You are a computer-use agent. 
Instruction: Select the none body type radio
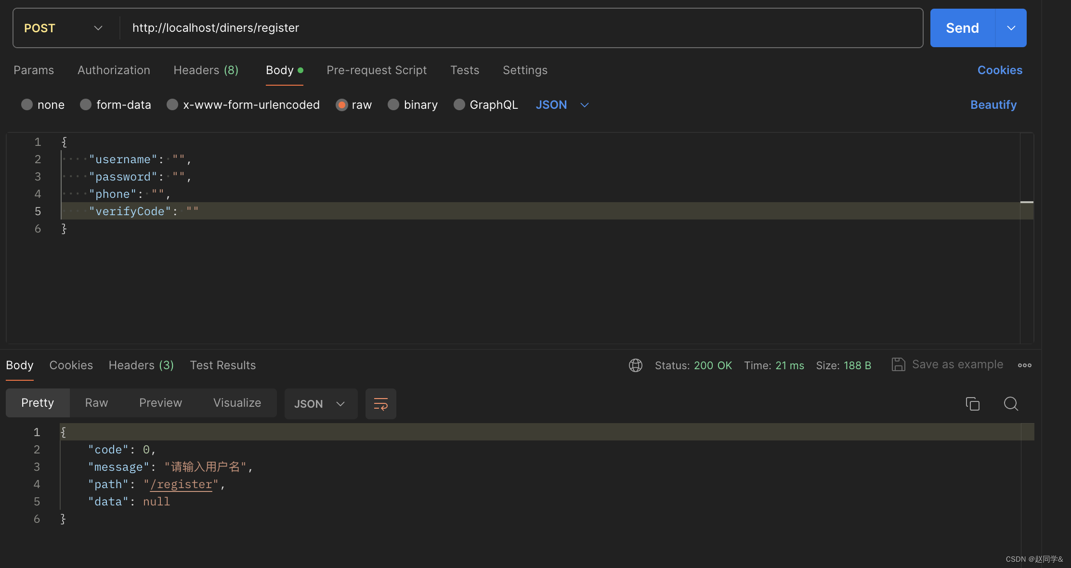tap(27, 104)
